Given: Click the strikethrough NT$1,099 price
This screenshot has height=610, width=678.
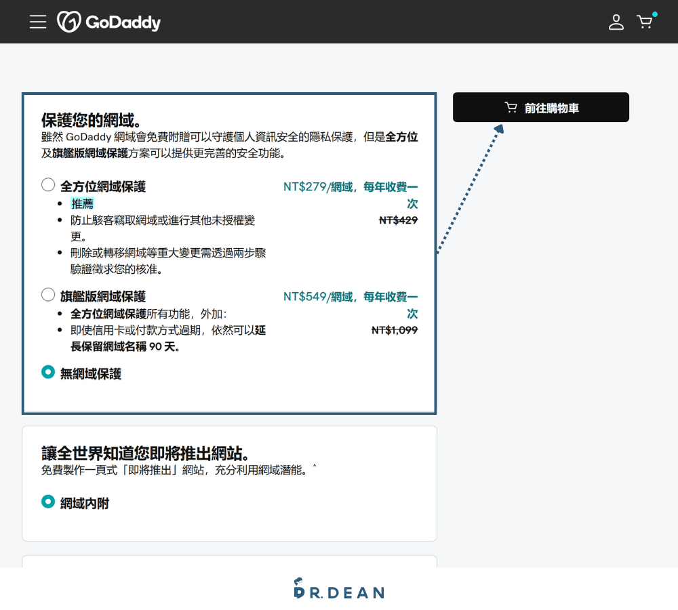Looking at the screenshot, I should pyautogui.click(x=395, y=330).
